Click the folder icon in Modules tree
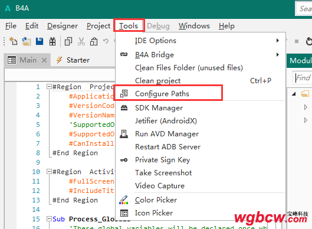Image resolution: width=312 pixels, height=229 pixels. coord(305,93)
